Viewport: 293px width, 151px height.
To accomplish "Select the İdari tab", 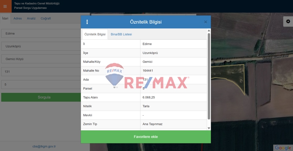I will point(5,18).
